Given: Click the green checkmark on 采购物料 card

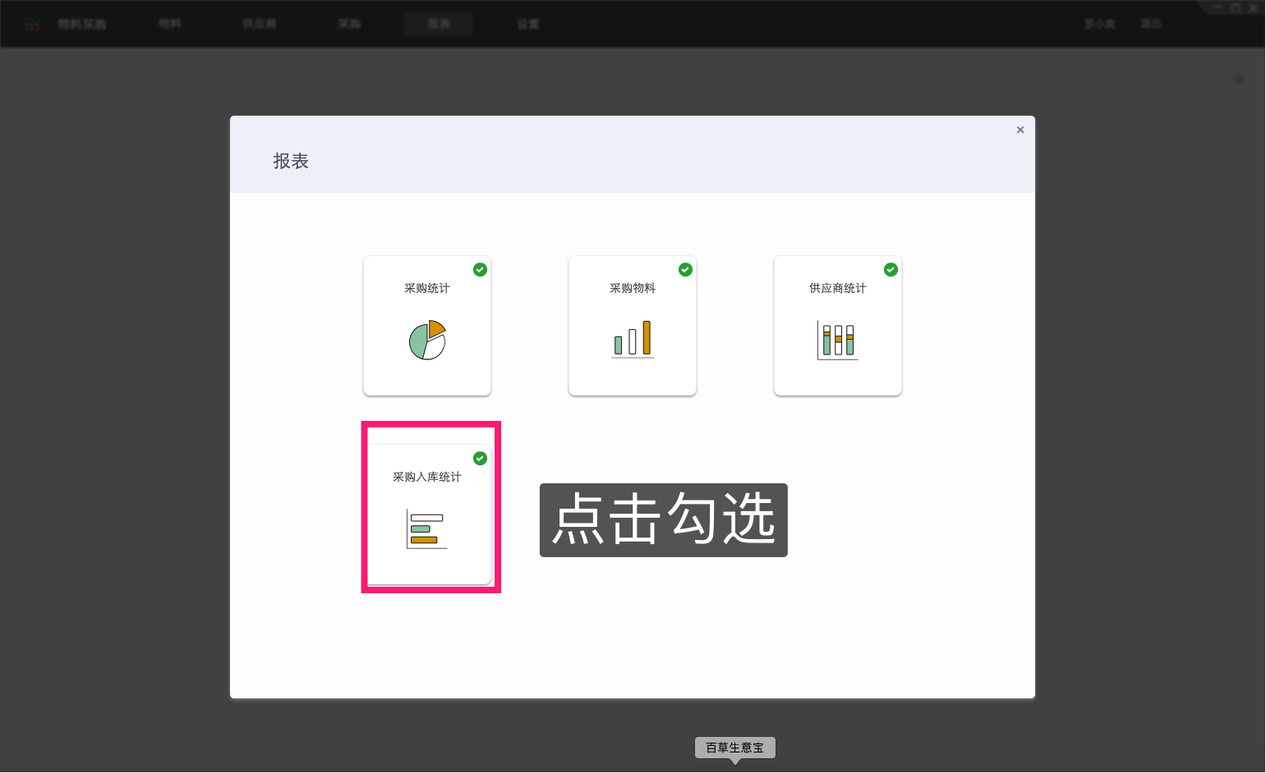Looking at the screenshot, I should pyautogui.click(x=685, y=269).
